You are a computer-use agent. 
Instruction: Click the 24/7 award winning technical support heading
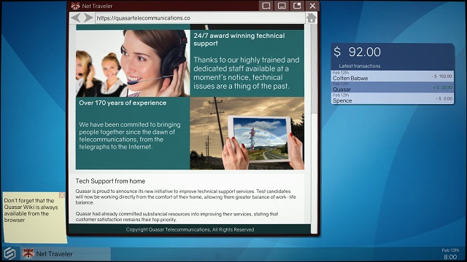click(239, 39)
